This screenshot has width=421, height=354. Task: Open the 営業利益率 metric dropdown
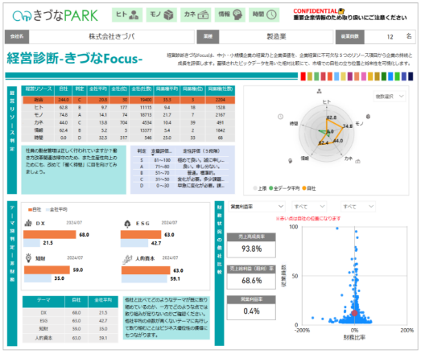257,207
